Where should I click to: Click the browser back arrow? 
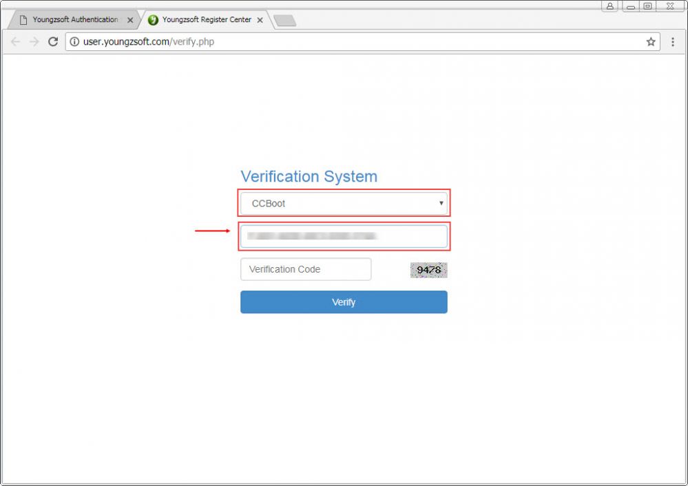[x=15, y=42]
